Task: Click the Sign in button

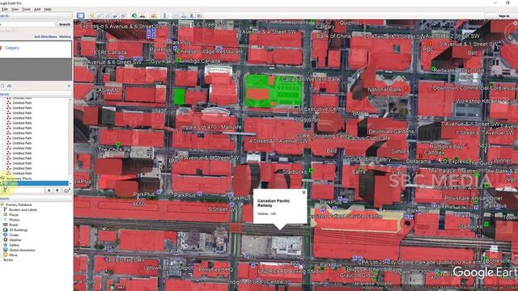Action: click(x=503, y=16)
